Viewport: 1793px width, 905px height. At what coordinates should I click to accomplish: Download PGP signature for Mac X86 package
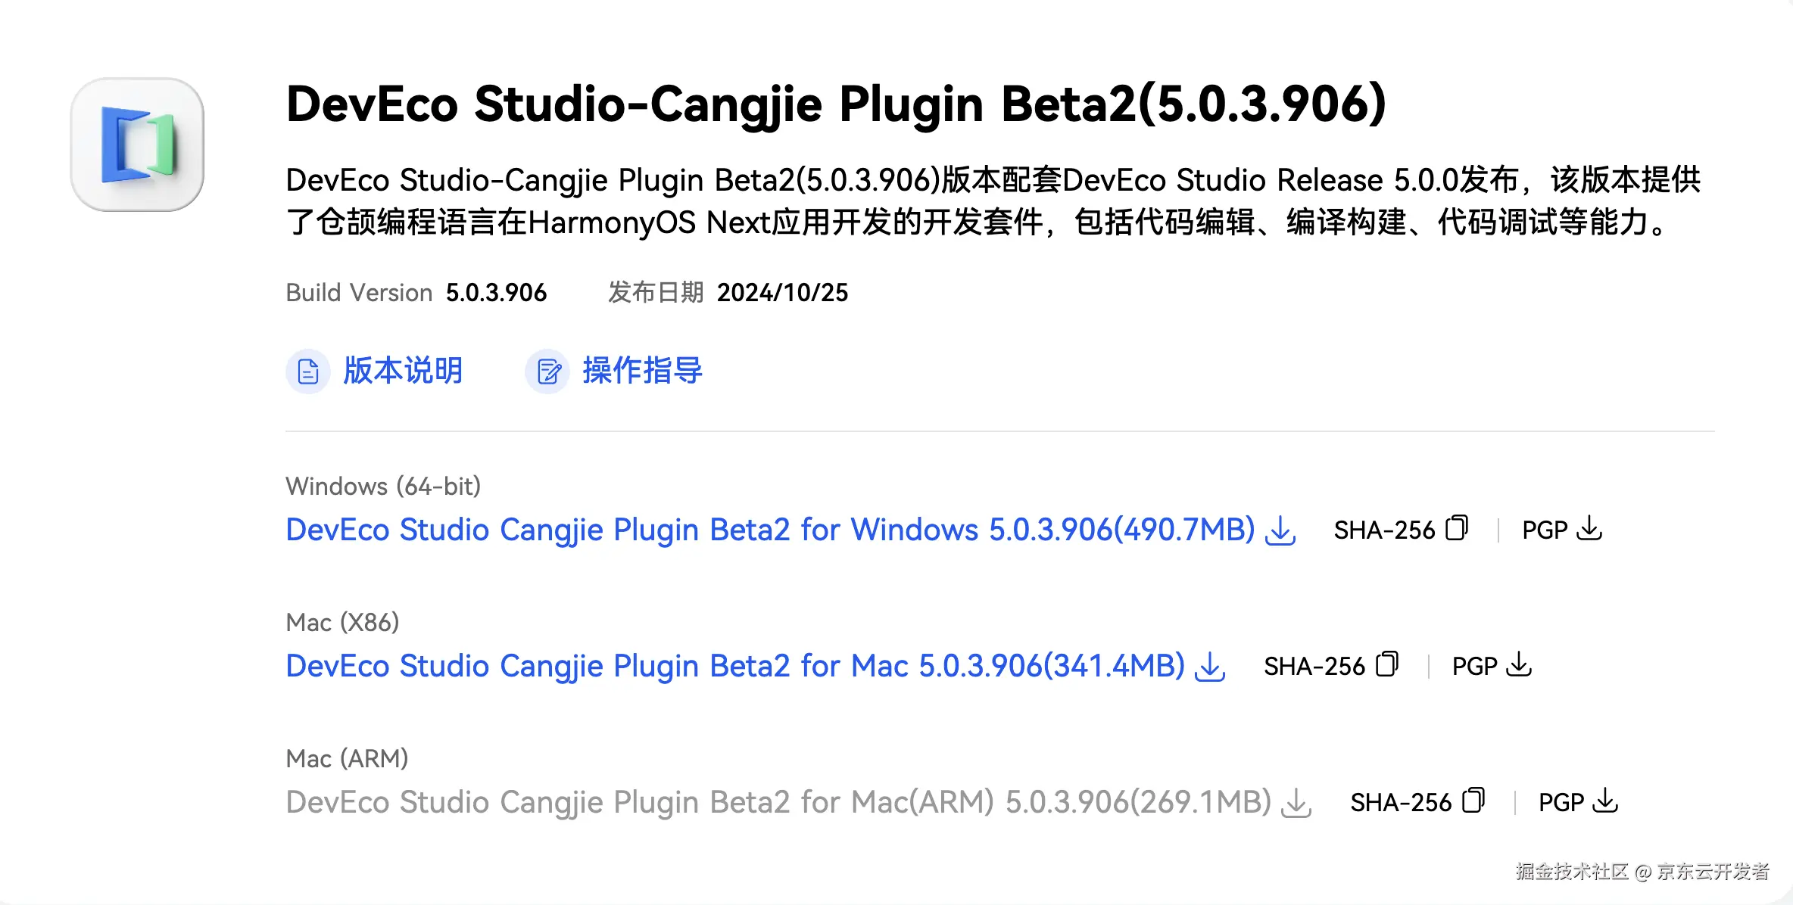click(x=1519, y=665)
